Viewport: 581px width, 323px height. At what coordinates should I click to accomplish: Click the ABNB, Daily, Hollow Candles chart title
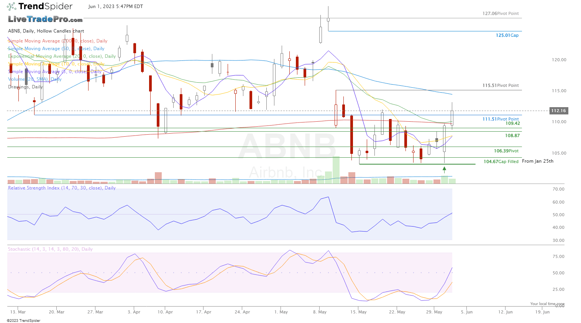point(46,31)
